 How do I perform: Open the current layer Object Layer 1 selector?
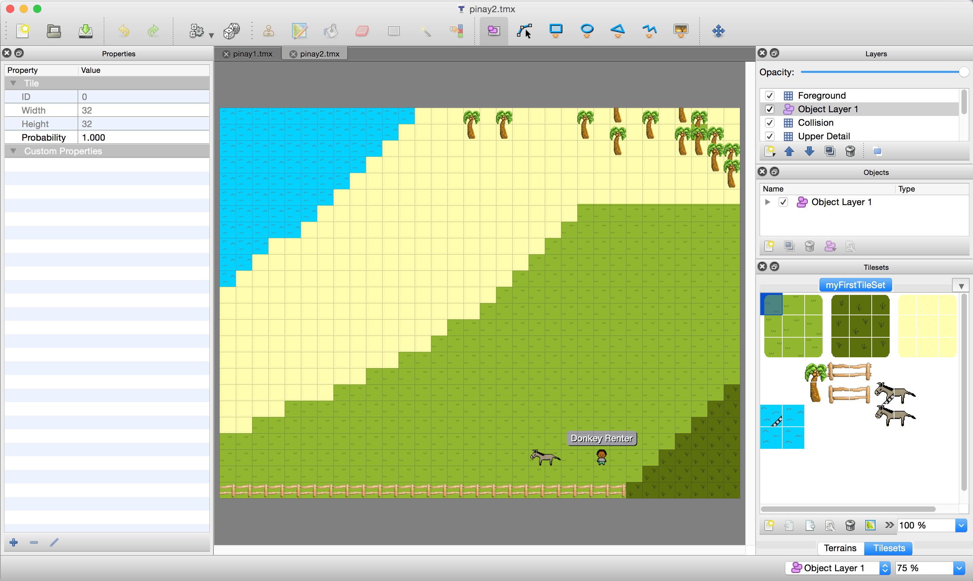click(837, 568)
